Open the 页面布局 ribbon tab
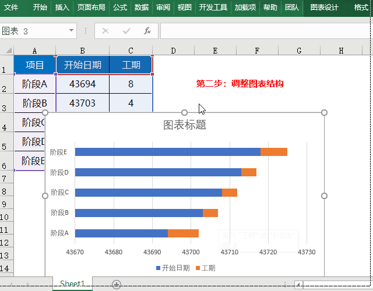Image resolution: width=373 pixels, height=291 pixels. click(91, 8)
